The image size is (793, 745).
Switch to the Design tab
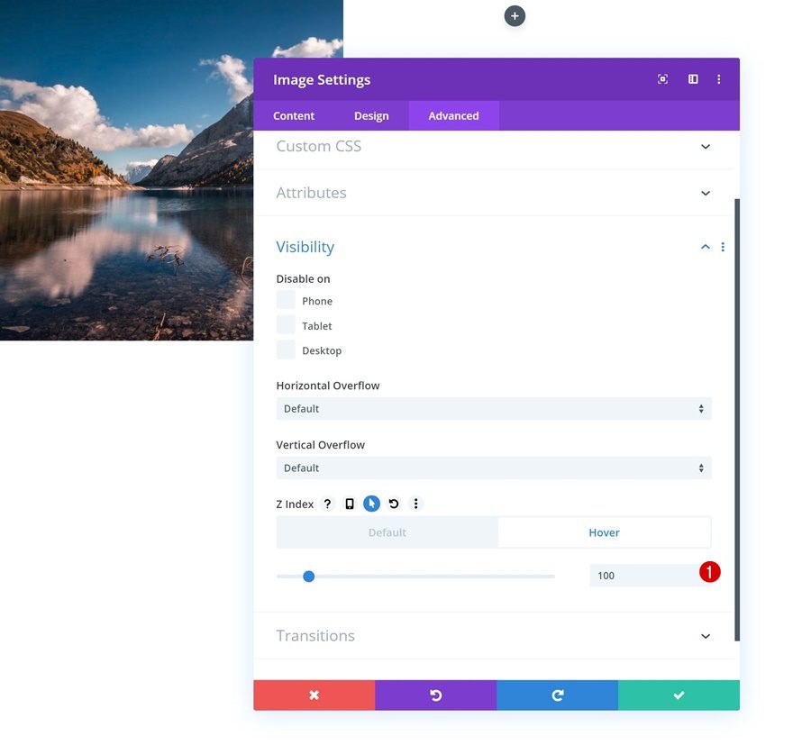(371, 115)
